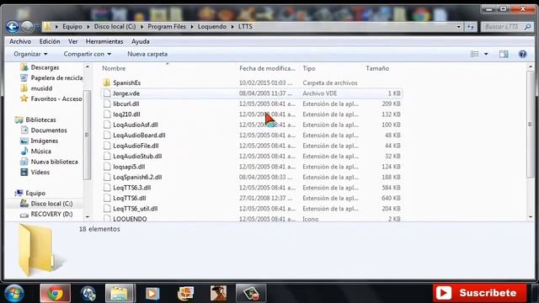Expand the view options dropdown arrow
The image size is (539, 303).
(x=486, y=54)
